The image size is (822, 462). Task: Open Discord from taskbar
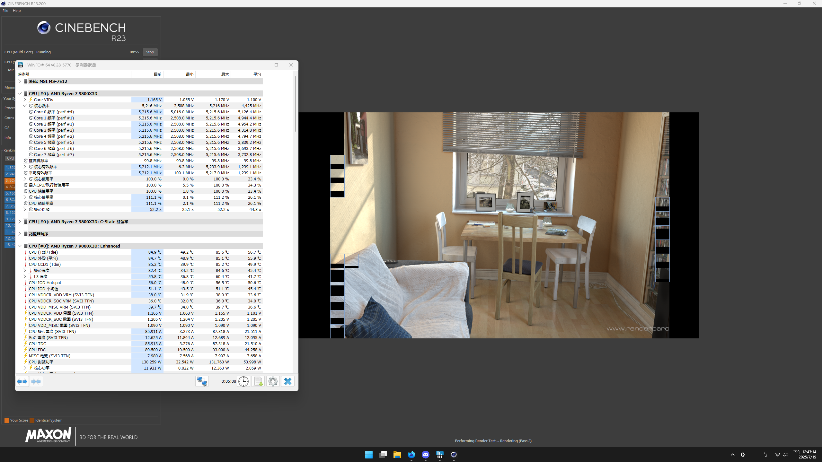click(425, 455)
